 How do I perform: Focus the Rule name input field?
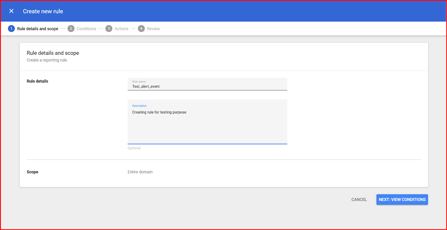click(207, 86)
